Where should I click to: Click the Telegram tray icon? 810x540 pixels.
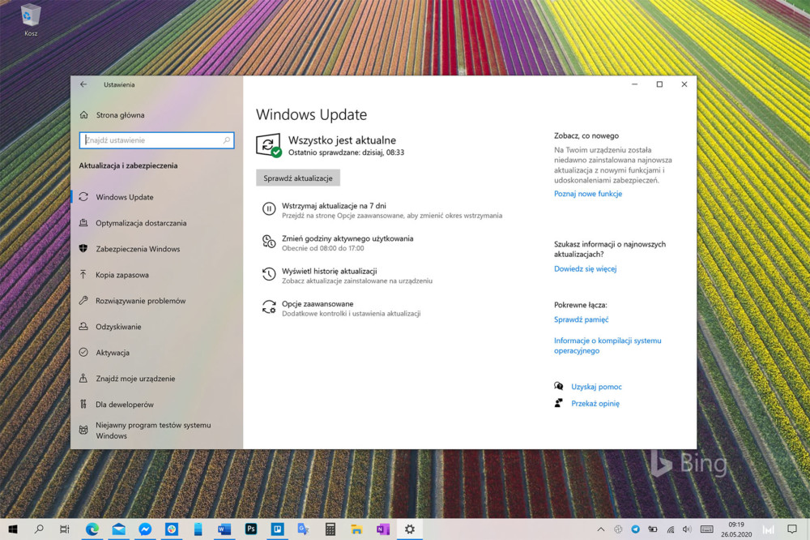coord(635,529)
